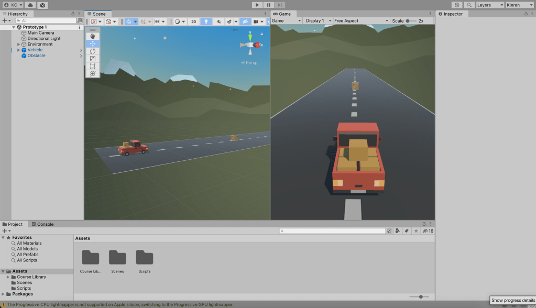Image resolution: width=536 pixels, height=308 pixels.
Task: Select the Hand (View) tool
Action: pyautogui.click(x=93, y=36)
